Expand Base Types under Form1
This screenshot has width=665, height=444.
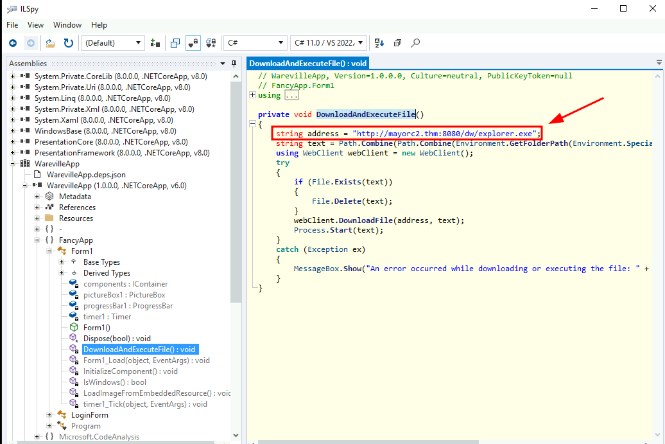pos(62,262)
